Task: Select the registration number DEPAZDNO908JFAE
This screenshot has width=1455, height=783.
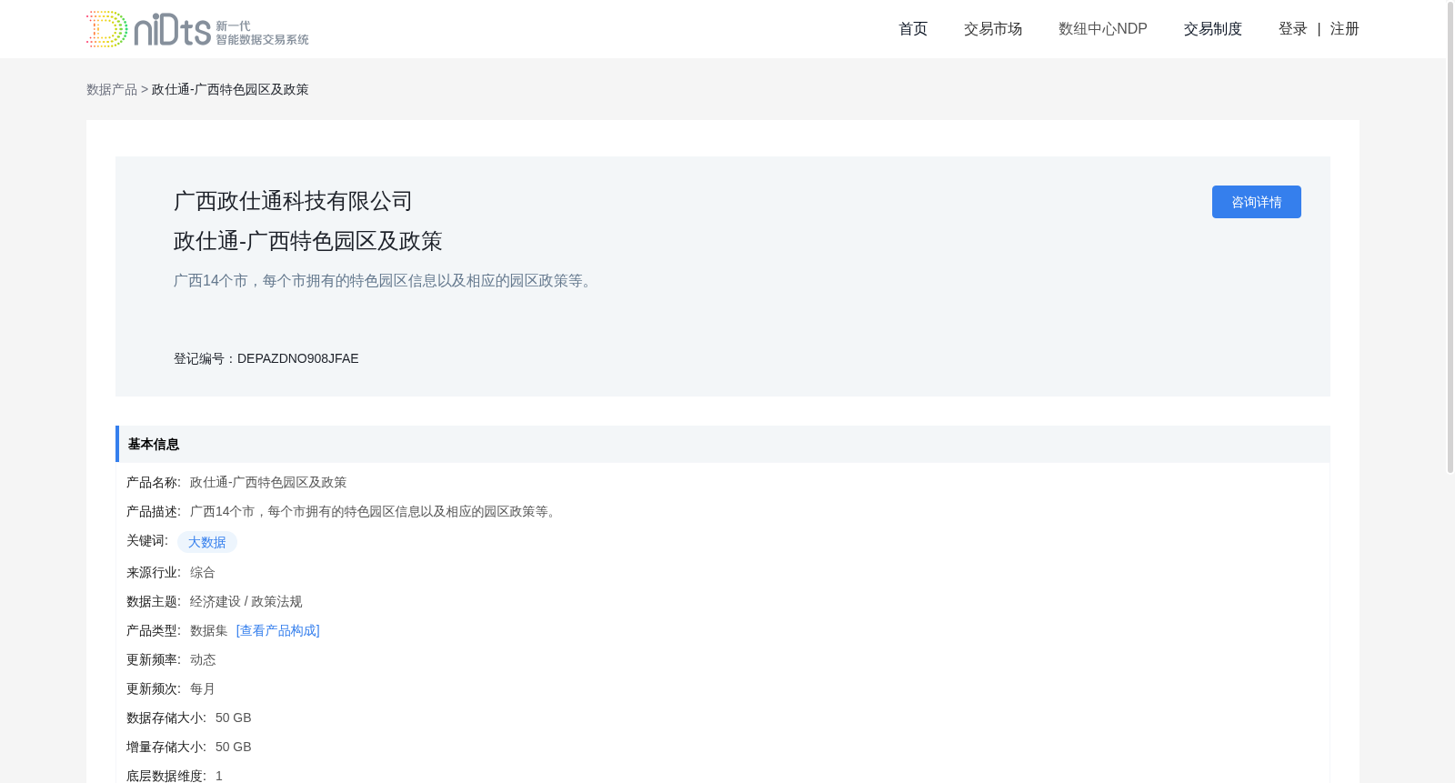Action: point(298,358)
